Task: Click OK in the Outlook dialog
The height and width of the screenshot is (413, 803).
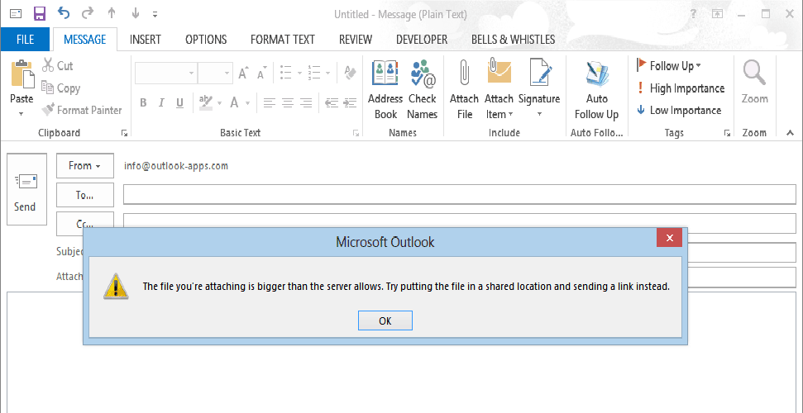Action: pyautogui.click(x=385, y=320)
